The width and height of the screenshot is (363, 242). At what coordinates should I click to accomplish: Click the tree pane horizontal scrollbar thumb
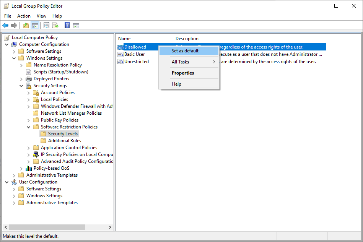(47, 227)
